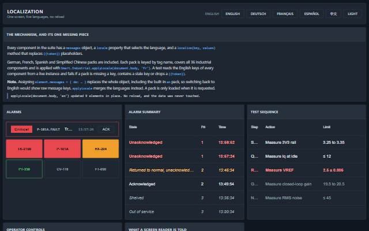Switch language to Chinese 中文
369x231 pixels.
333,14
